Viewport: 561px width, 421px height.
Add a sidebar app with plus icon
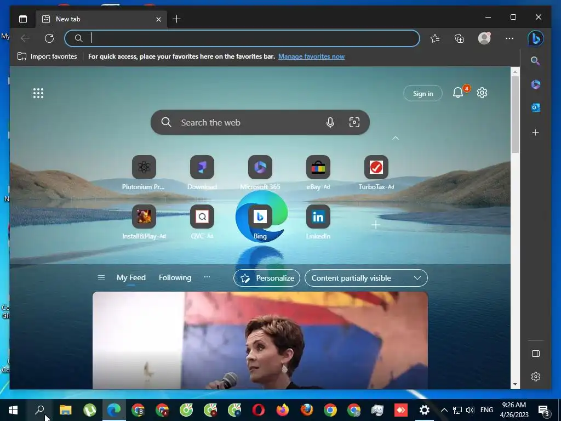click(535, 133)
